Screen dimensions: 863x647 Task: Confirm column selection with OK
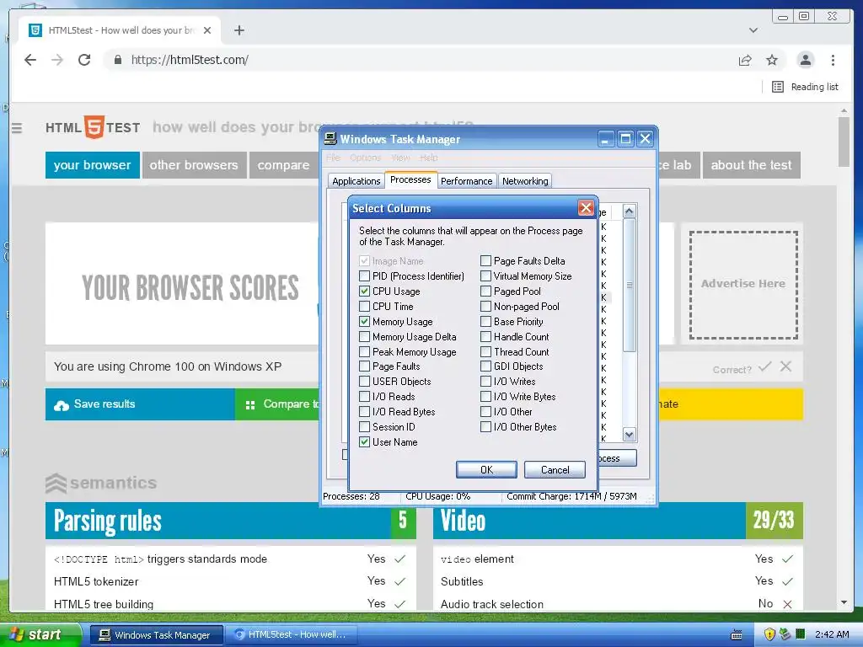click(x=486, y=470)
